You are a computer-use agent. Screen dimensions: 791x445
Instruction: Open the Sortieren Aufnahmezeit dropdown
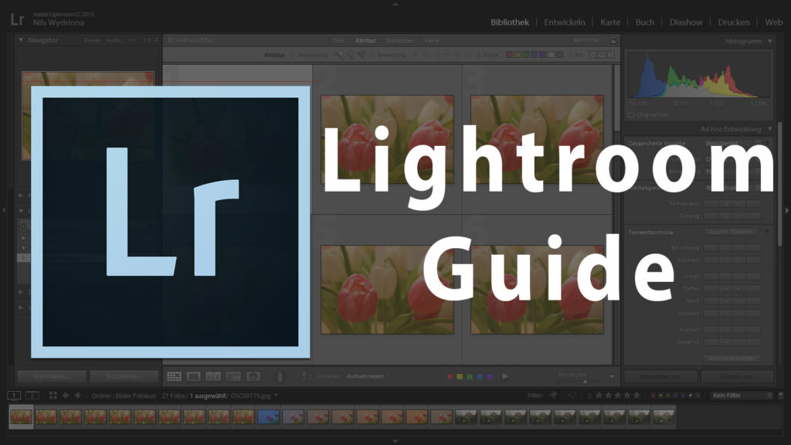point(368,376)
